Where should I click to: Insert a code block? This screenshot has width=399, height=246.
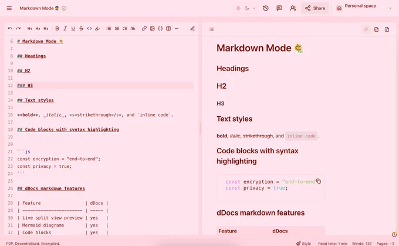pyautogui.click(x=160, y=29)
